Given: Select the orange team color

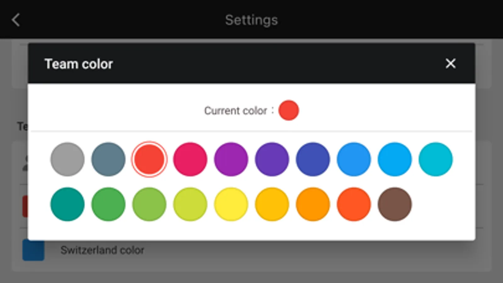Looking at the screenshot, I should pyautogui.click(x=312, y=204).
